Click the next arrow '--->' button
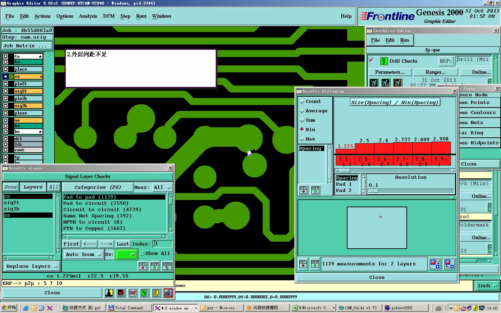Screen dimensions: 501x313 (106, 244)
